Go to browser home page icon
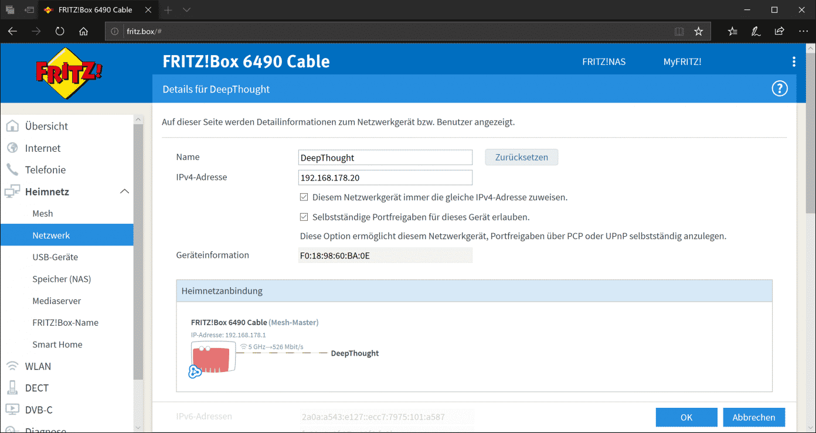This screenshot has width=816, height=433. point(83,32)
